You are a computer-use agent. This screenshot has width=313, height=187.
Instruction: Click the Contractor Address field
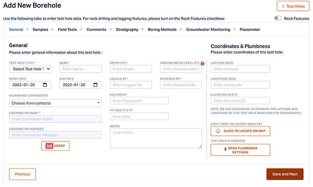pos(55,135)
